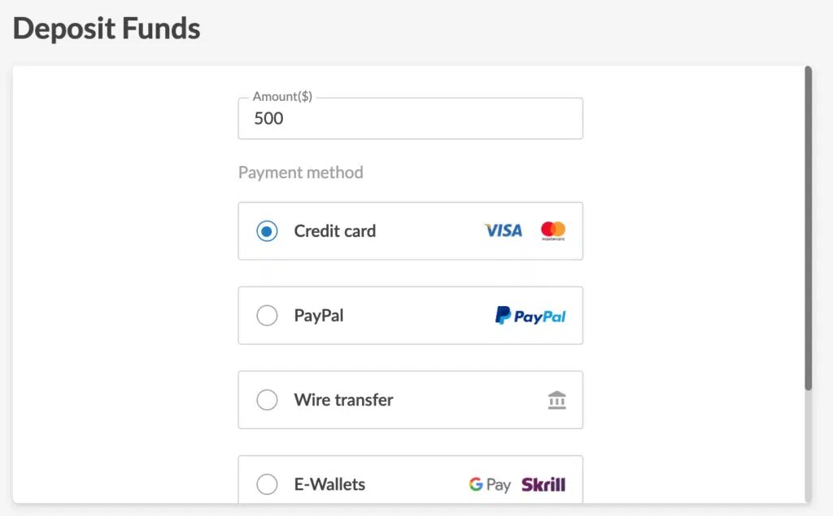Image resolution: width=833 pixels, height=516 pixels.
Task: Click the Amount($) field label
Action: pos(282,97)
